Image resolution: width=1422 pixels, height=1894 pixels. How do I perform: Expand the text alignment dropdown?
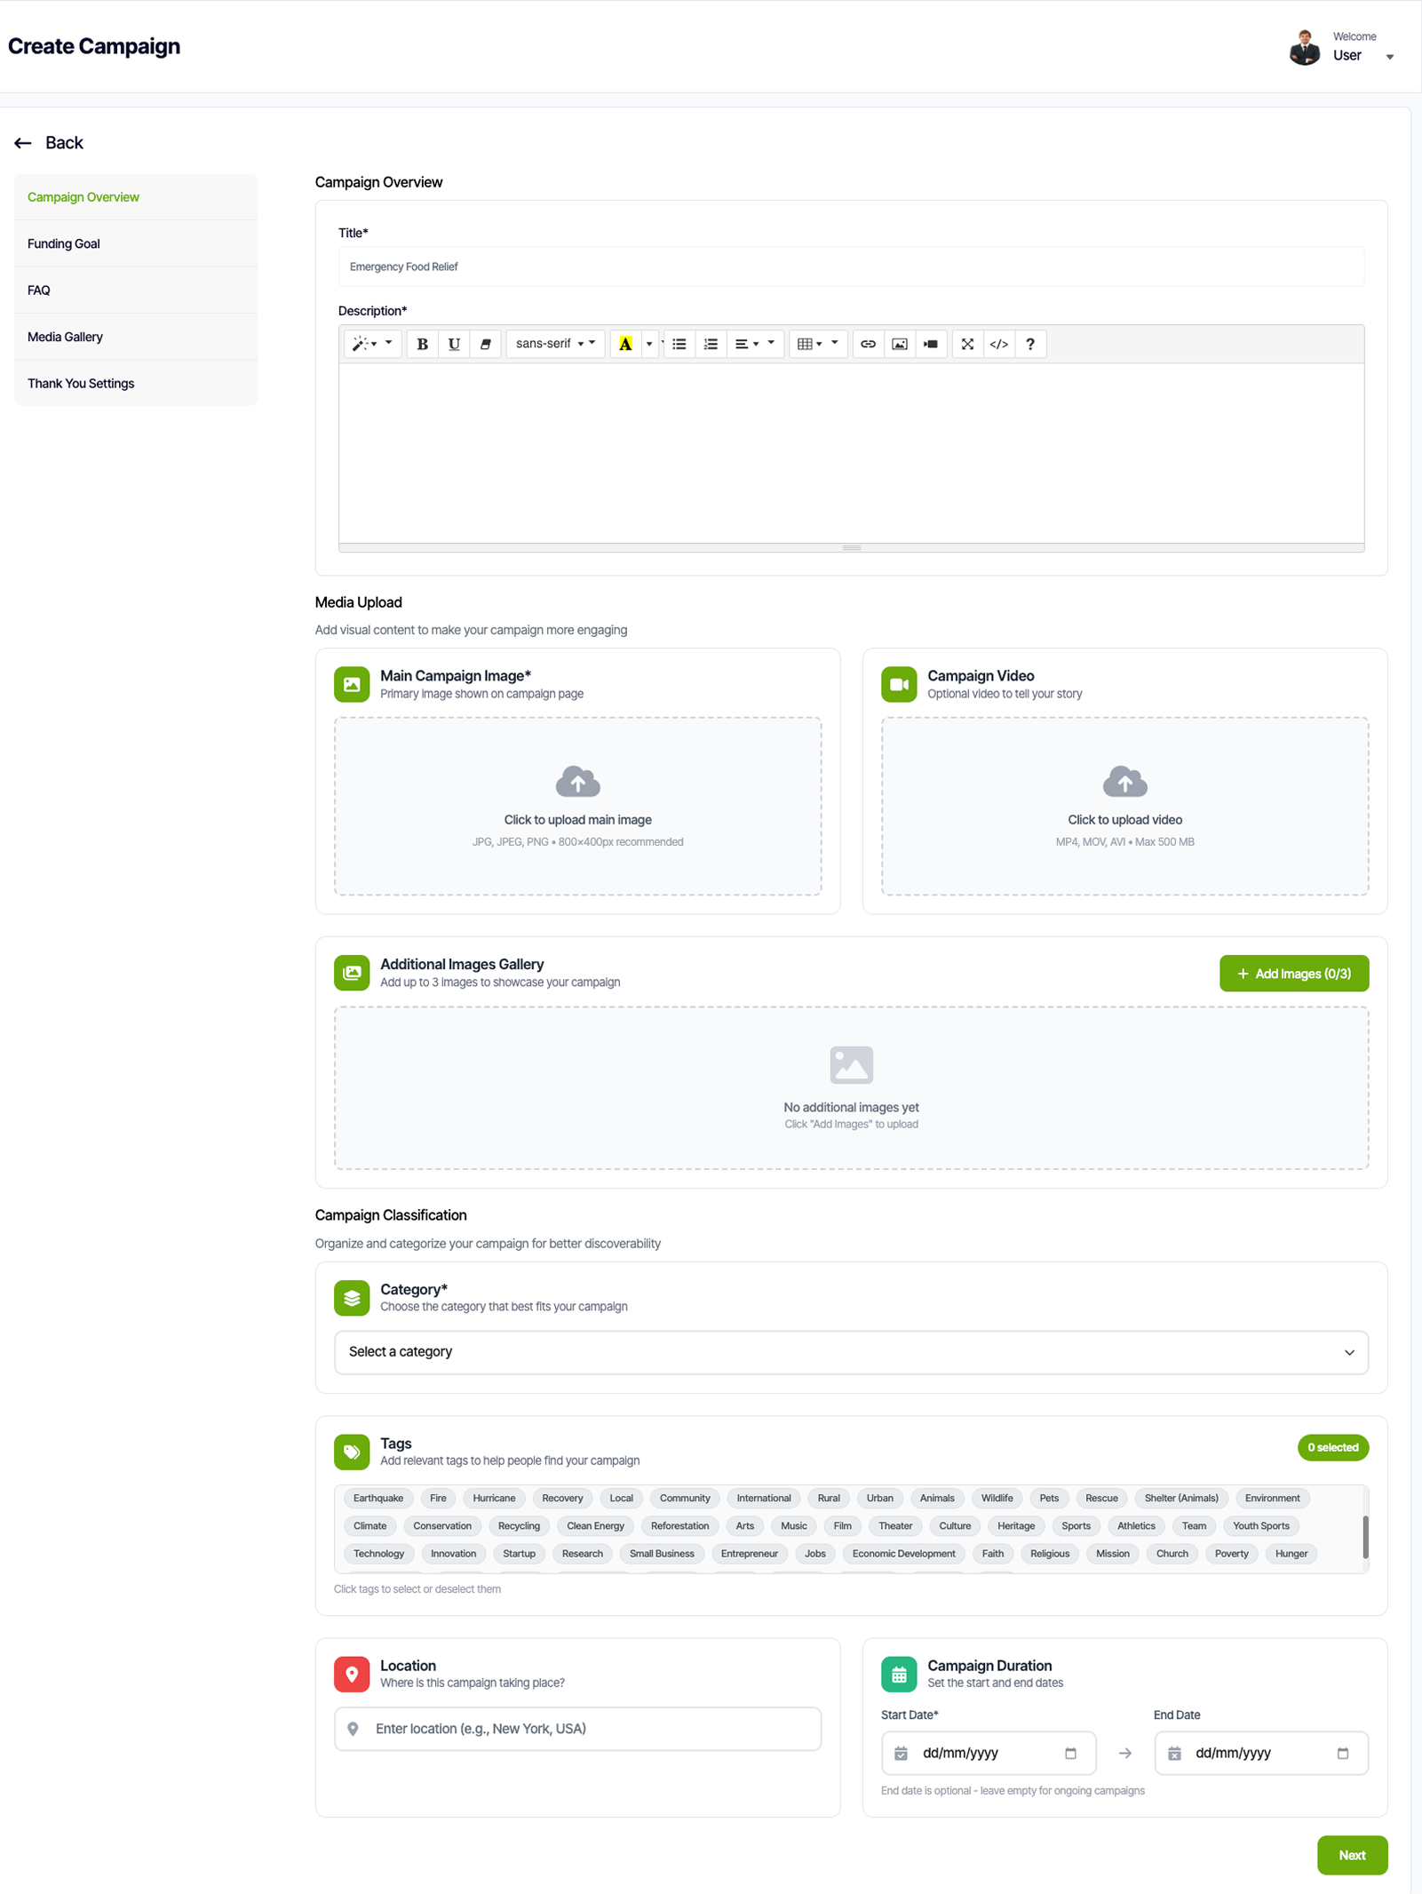point(750,344)
